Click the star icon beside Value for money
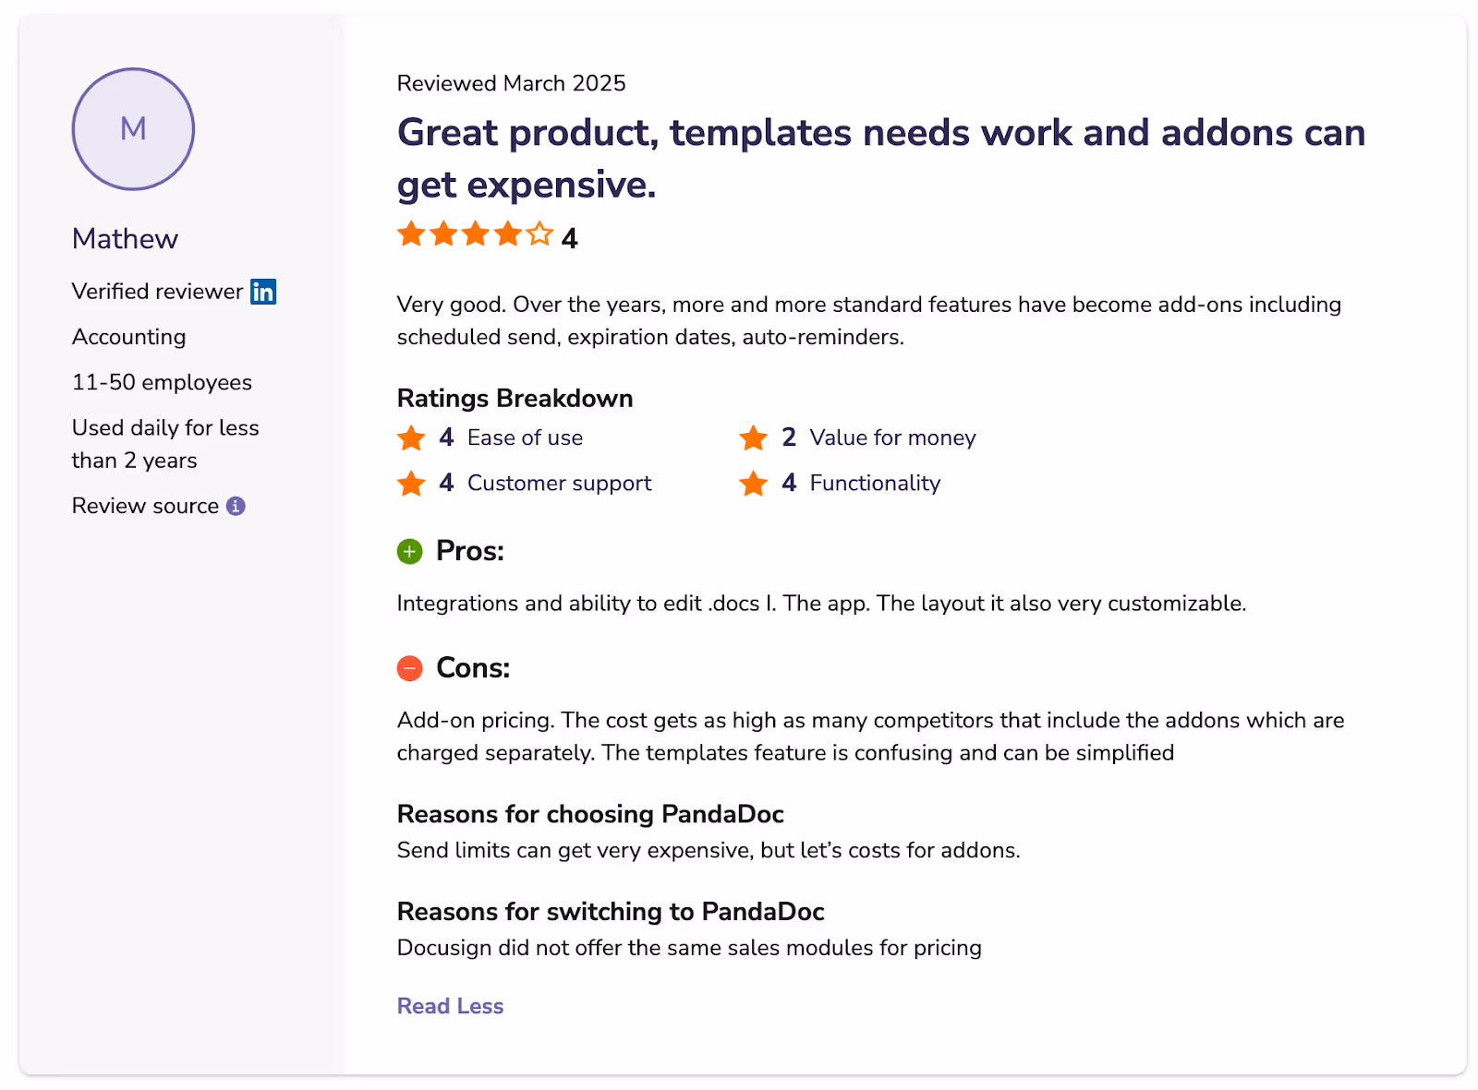 [x=754, y=437]
